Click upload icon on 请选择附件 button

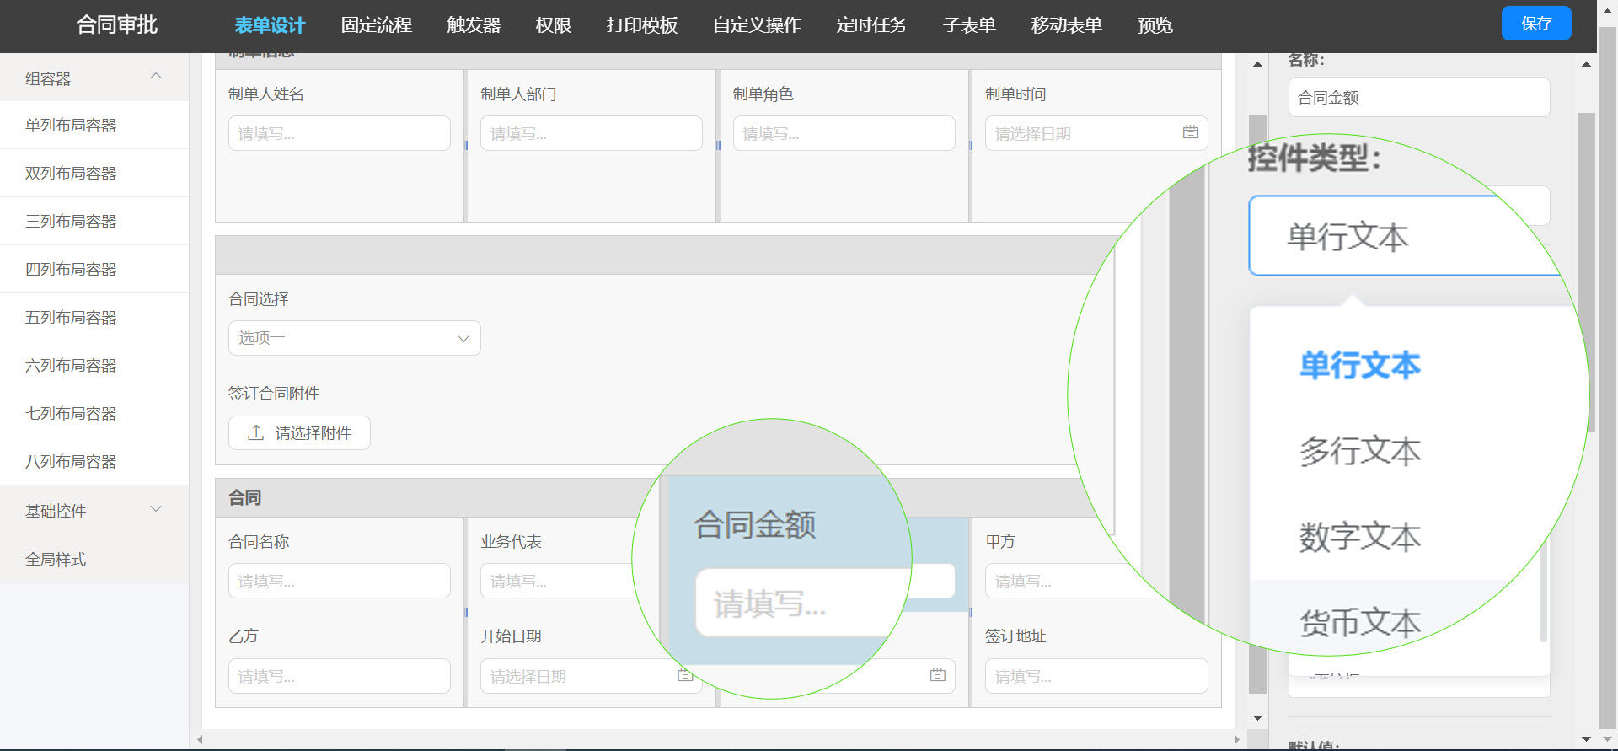255,433
